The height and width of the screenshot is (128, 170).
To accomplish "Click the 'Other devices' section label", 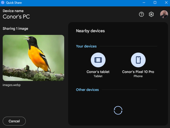I will pyautogui.click(x=87, y=90).
